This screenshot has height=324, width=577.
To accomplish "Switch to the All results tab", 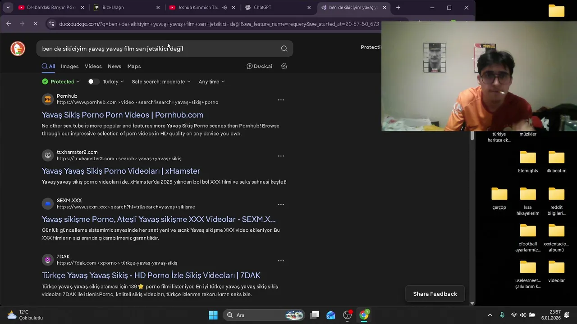I will 48,66.
